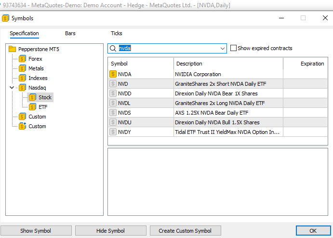
Task: Minimize the Symbols dialog
Action: (x=281, y=18)
